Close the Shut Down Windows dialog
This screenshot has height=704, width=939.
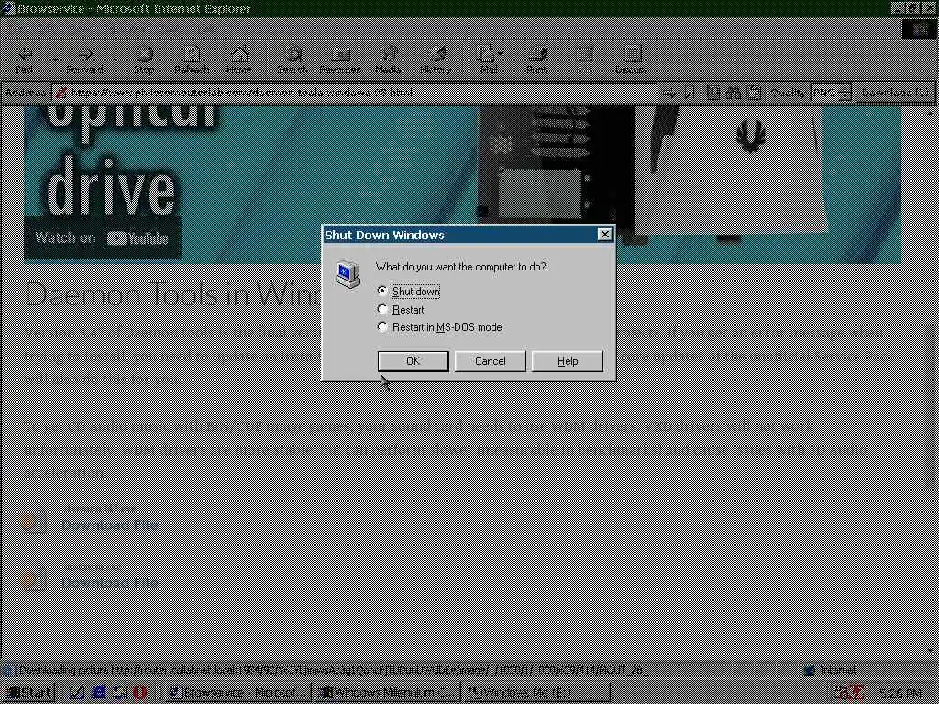[x=605, y=234]
